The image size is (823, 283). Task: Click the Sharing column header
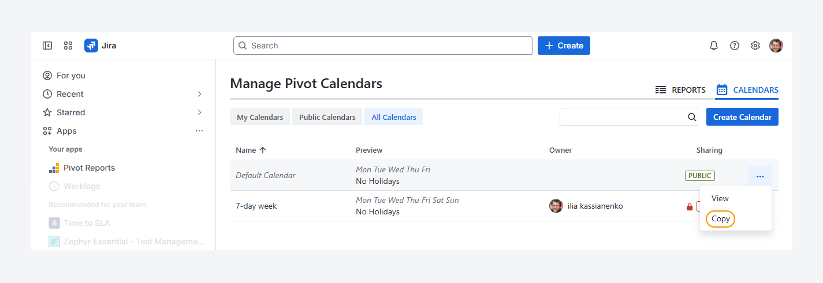tap(709, 150)
